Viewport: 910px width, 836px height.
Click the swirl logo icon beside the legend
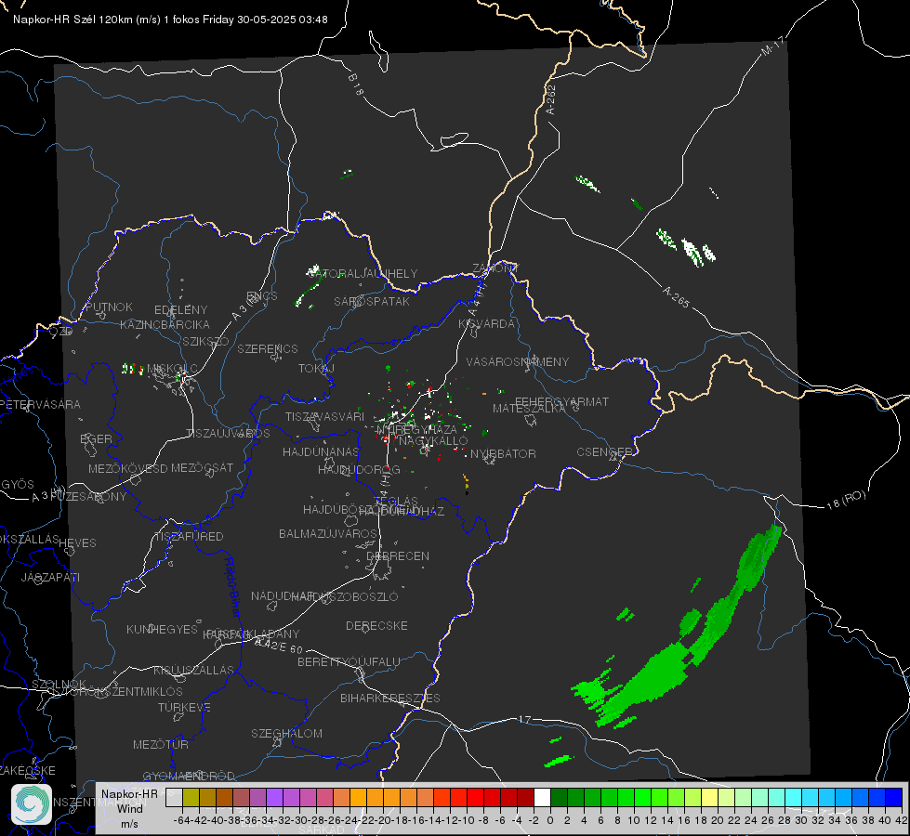pyautogui.click(x=32, y=804)
